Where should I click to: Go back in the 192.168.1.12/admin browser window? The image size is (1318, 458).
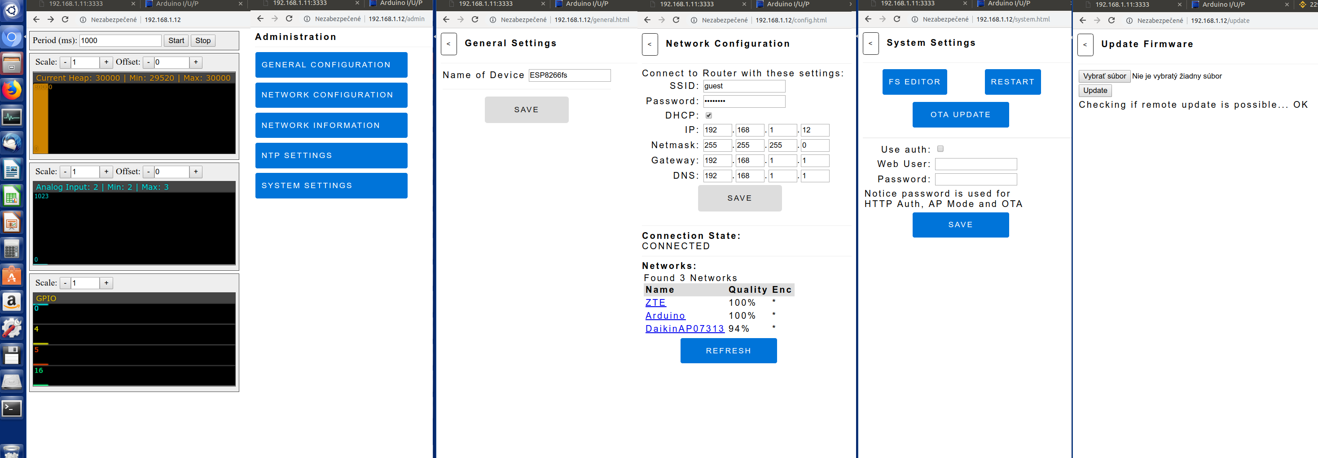(260, 19)
